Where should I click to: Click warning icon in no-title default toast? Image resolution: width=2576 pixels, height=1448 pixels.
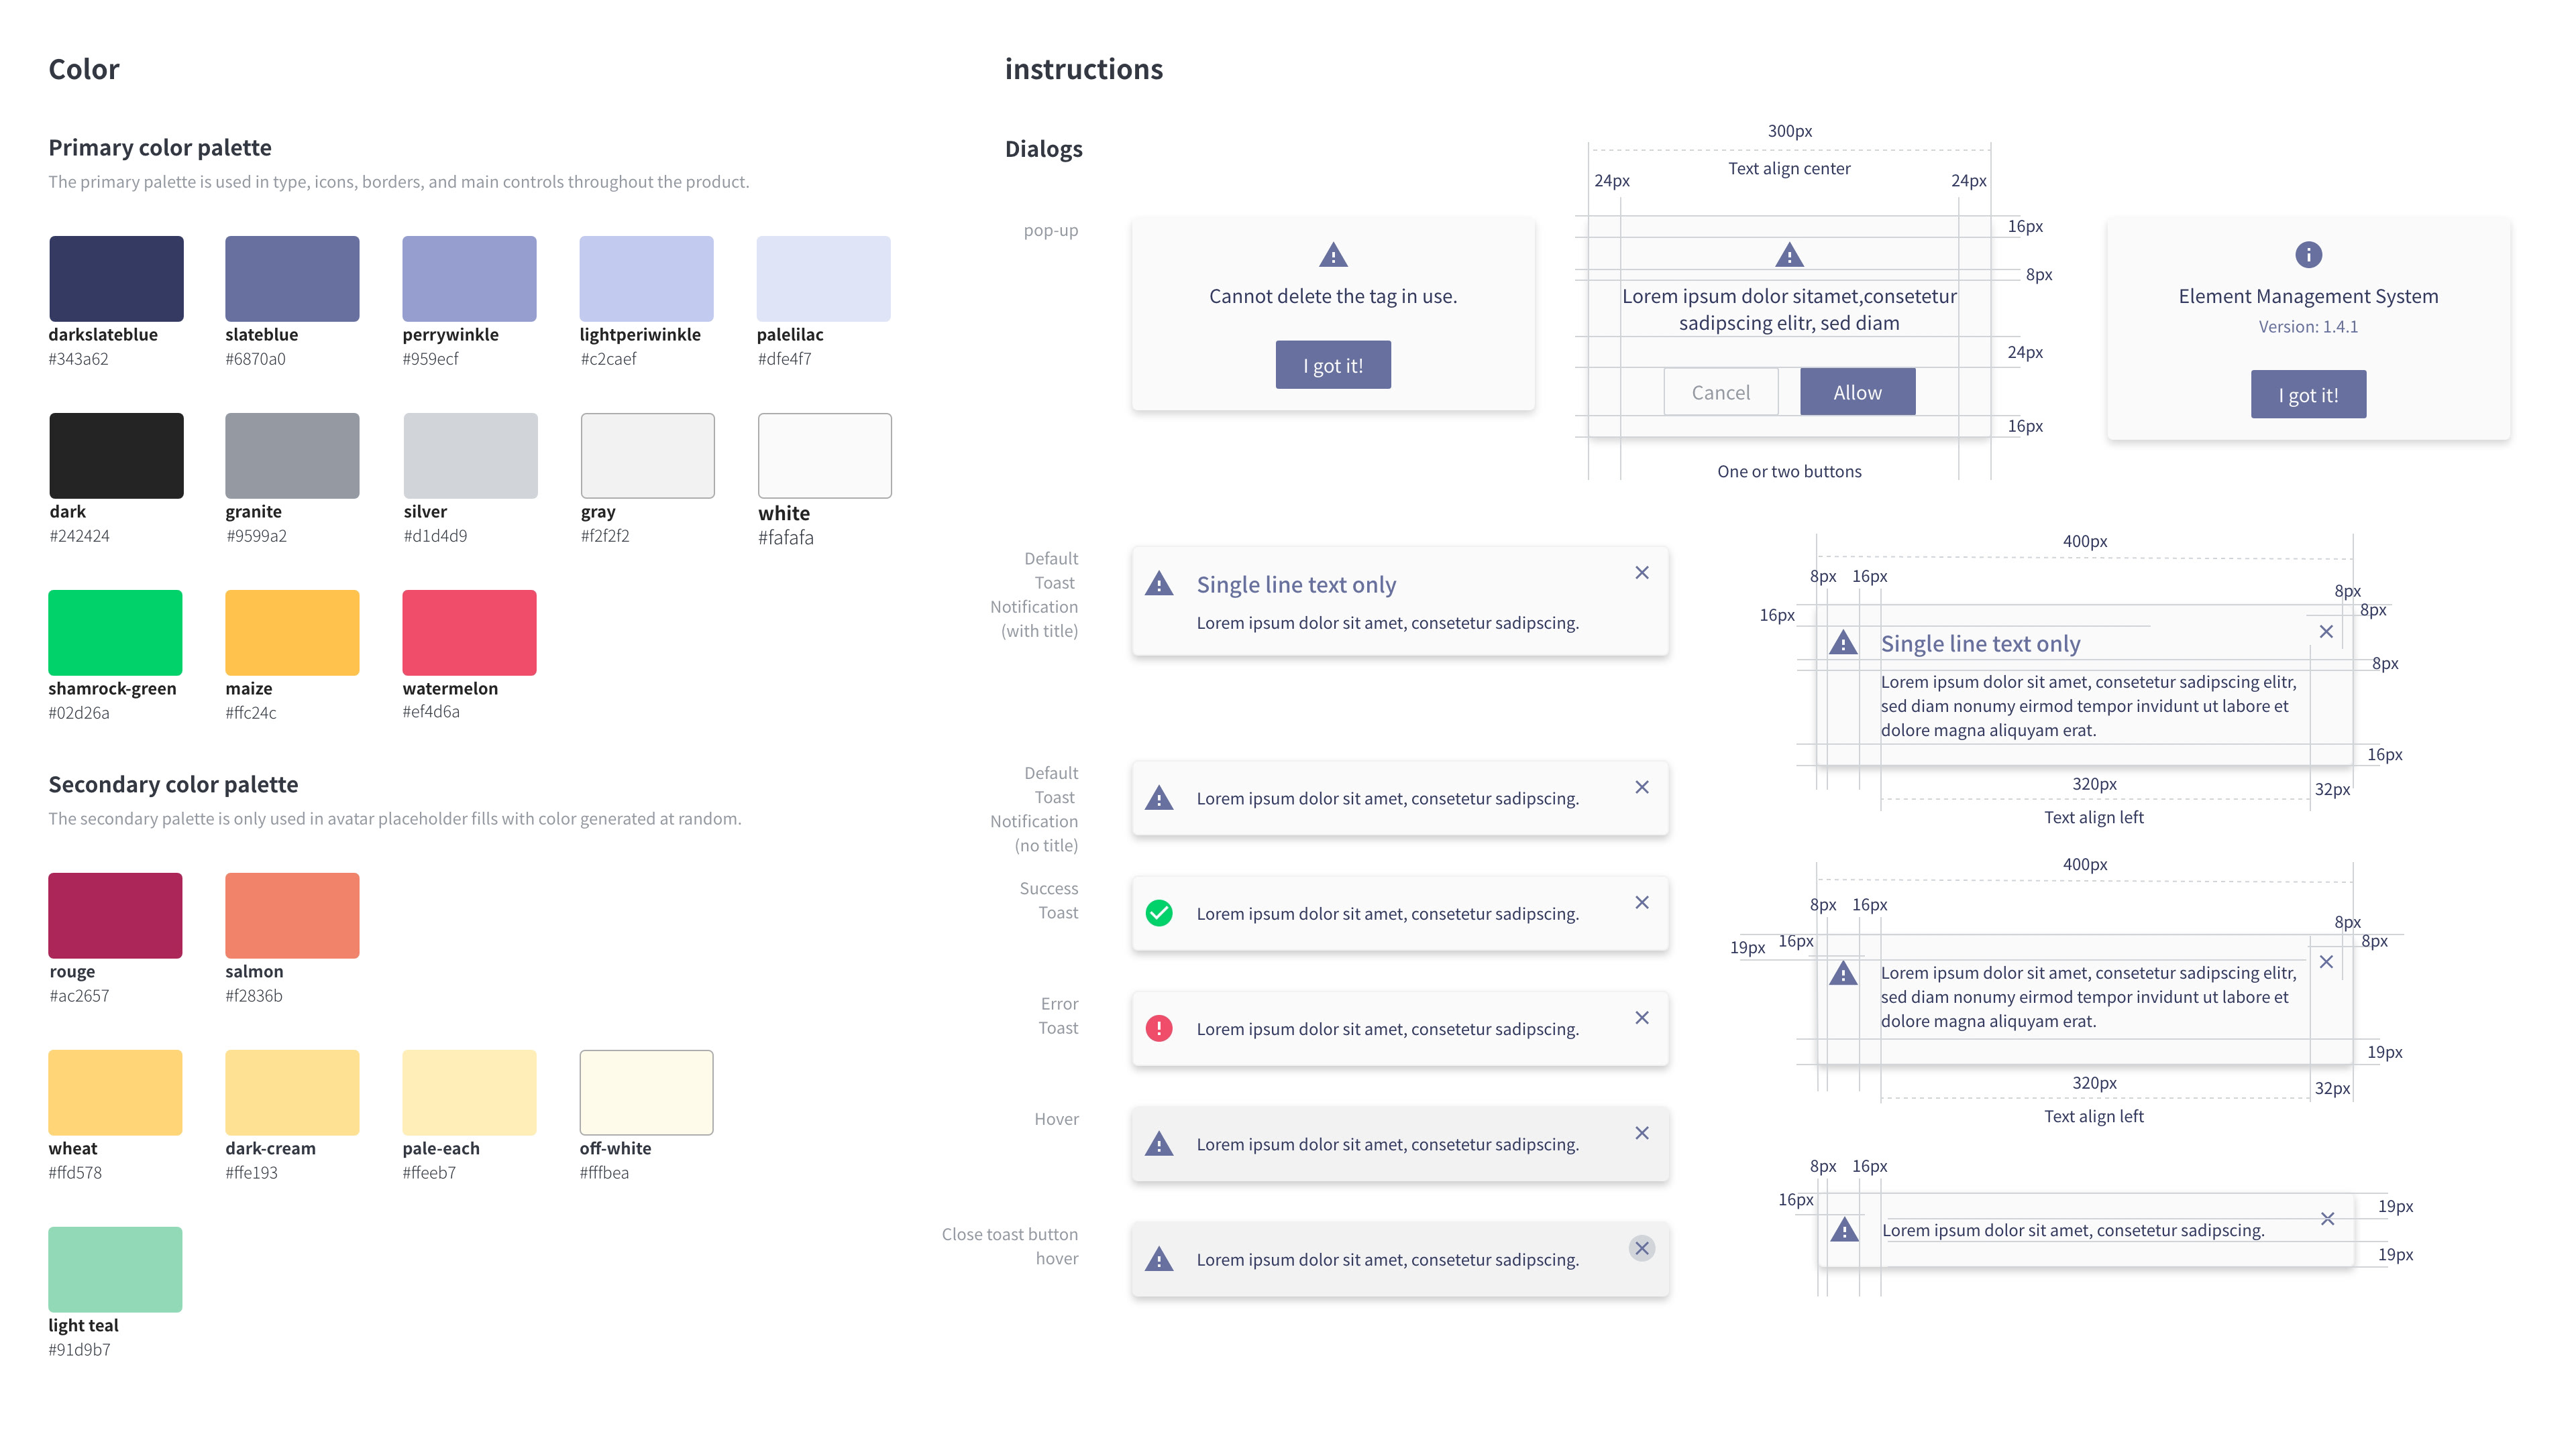1159,798
